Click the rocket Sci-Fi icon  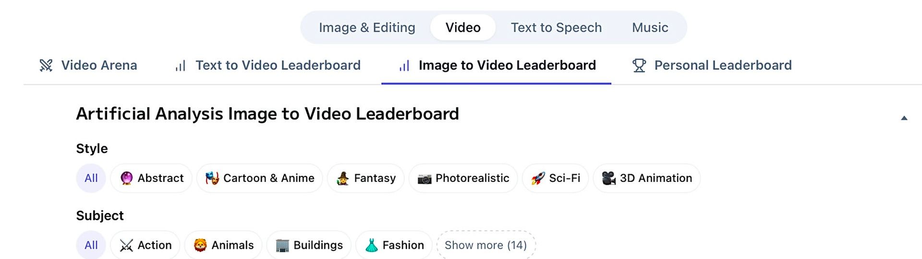[538, 178]
